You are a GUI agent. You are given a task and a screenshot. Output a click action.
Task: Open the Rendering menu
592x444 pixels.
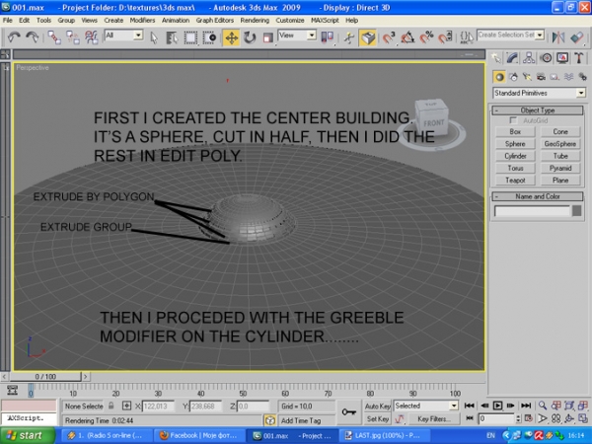click(x=255, y=20)
